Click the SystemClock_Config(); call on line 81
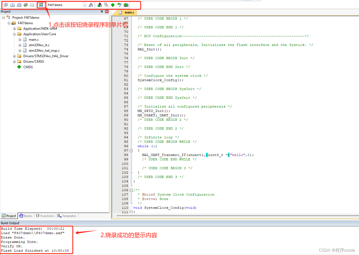 click(160, 80)
